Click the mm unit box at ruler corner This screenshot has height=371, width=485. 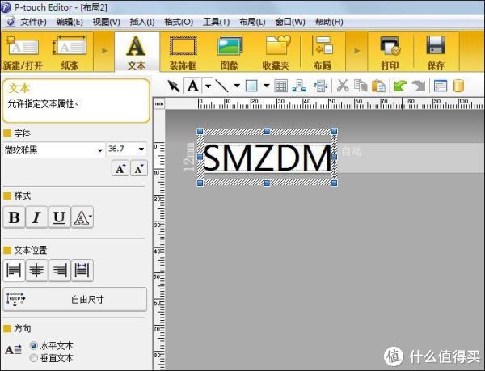point(159,103)
